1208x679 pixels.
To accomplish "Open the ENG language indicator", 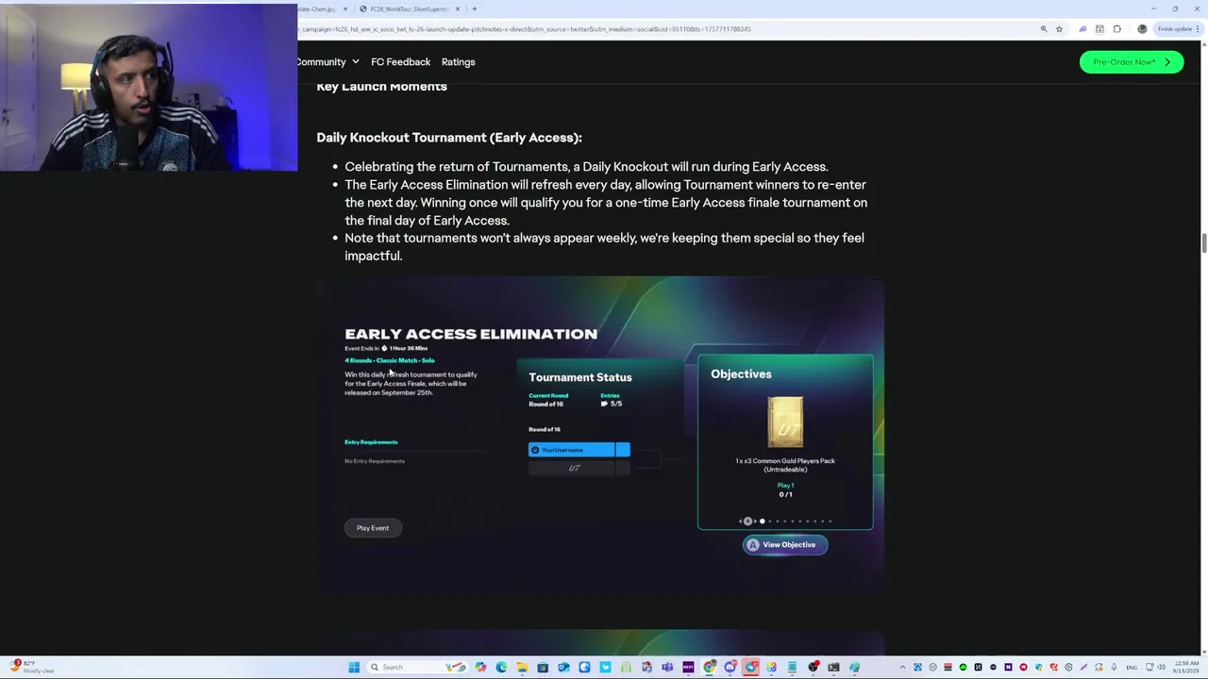I will tap(1132, 667).
